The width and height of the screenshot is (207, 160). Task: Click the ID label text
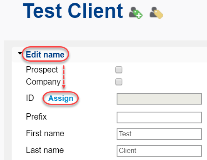tap(30, 98)
